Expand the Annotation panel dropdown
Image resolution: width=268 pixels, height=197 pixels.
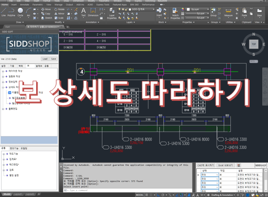[92, 22]
